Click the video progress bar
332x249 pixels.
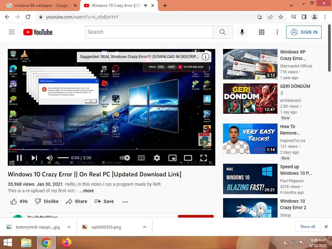coord(112,149)
